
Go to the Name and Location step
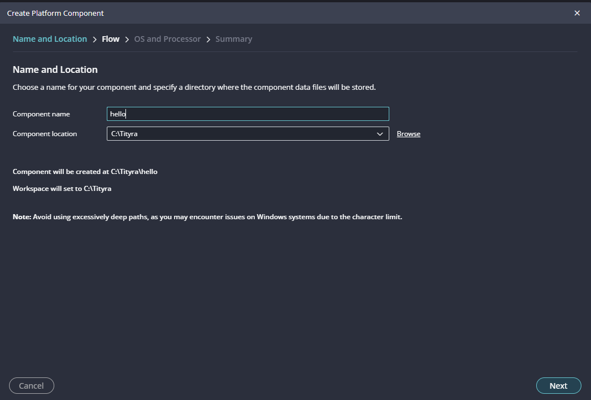(x=50, y=39)
